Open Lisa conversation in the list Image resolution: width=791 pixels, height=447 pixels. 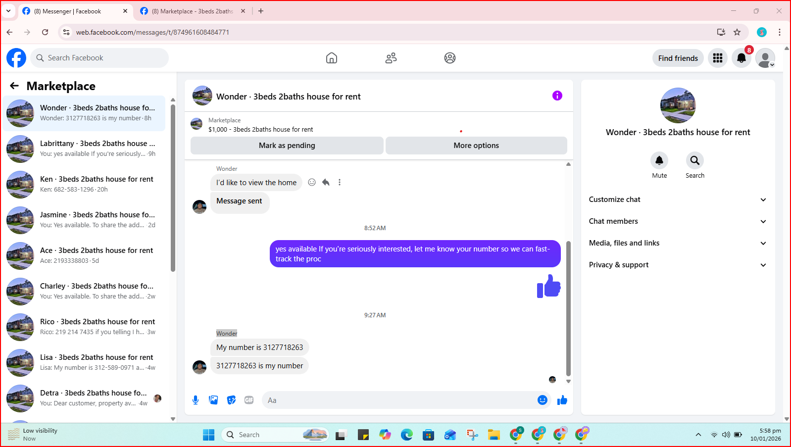(x=84, y=362)
